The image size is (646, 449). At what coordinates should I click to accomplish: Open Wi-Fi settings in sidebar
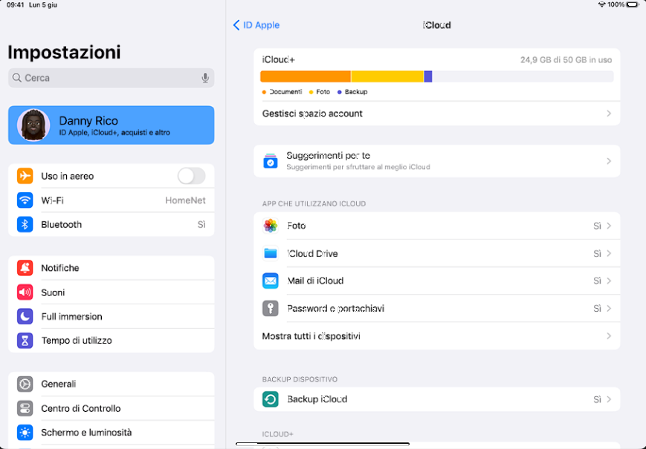(112, 200)
